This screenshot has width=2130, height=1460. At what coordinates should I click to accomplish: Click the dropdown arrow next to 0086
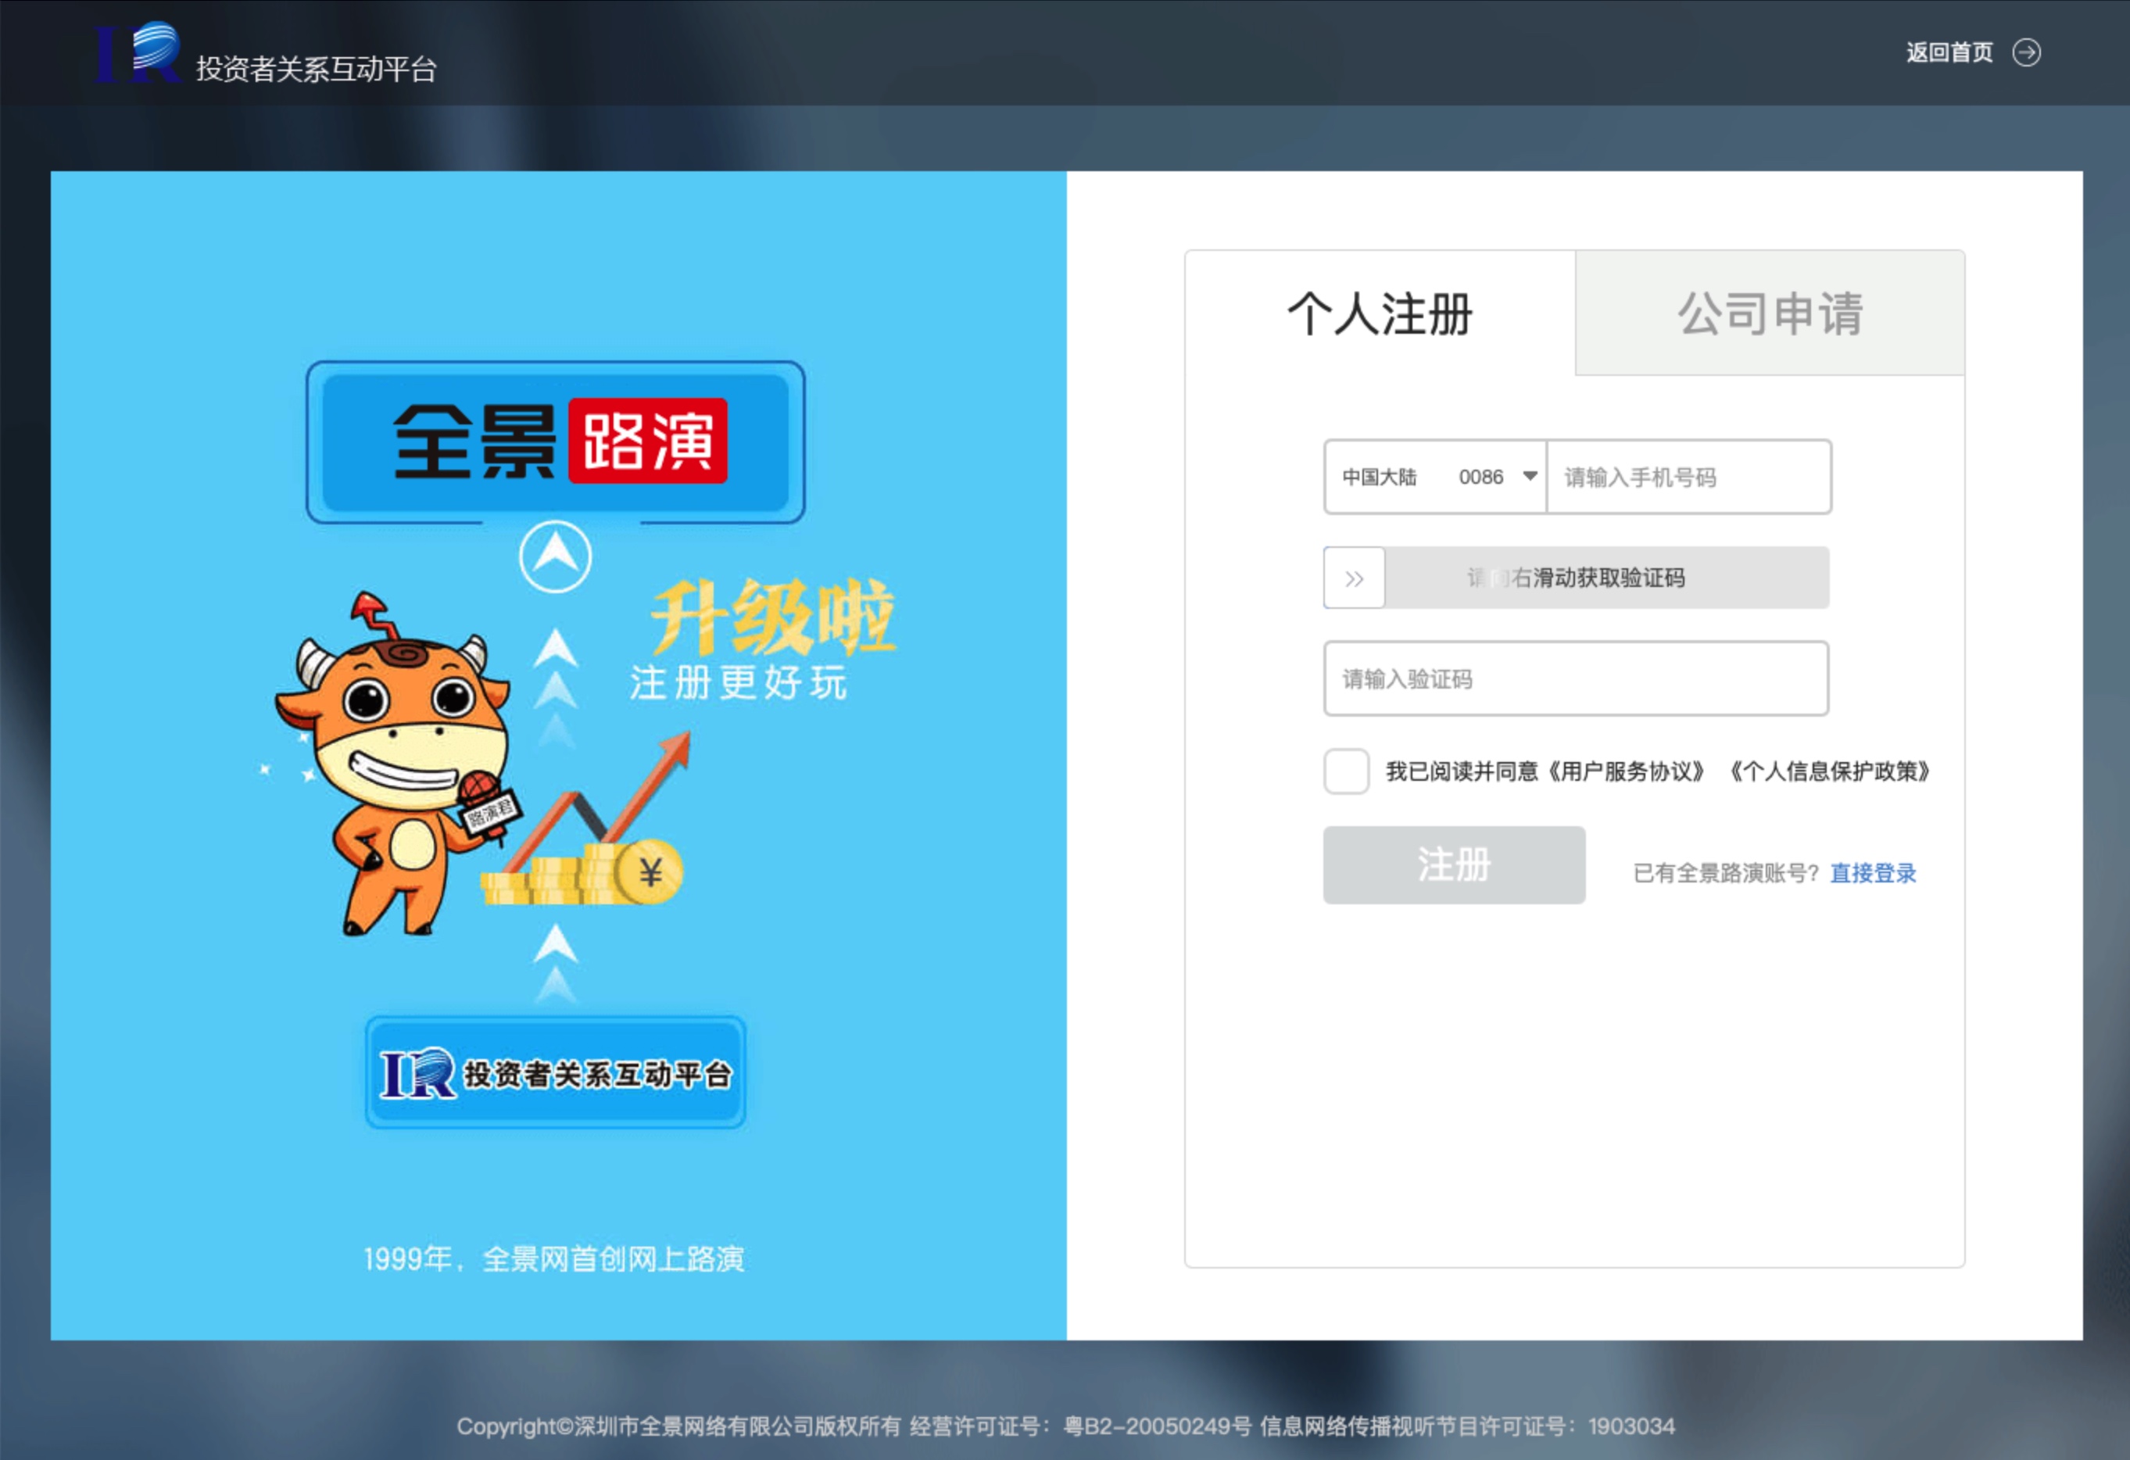[x=1530, y=476]
